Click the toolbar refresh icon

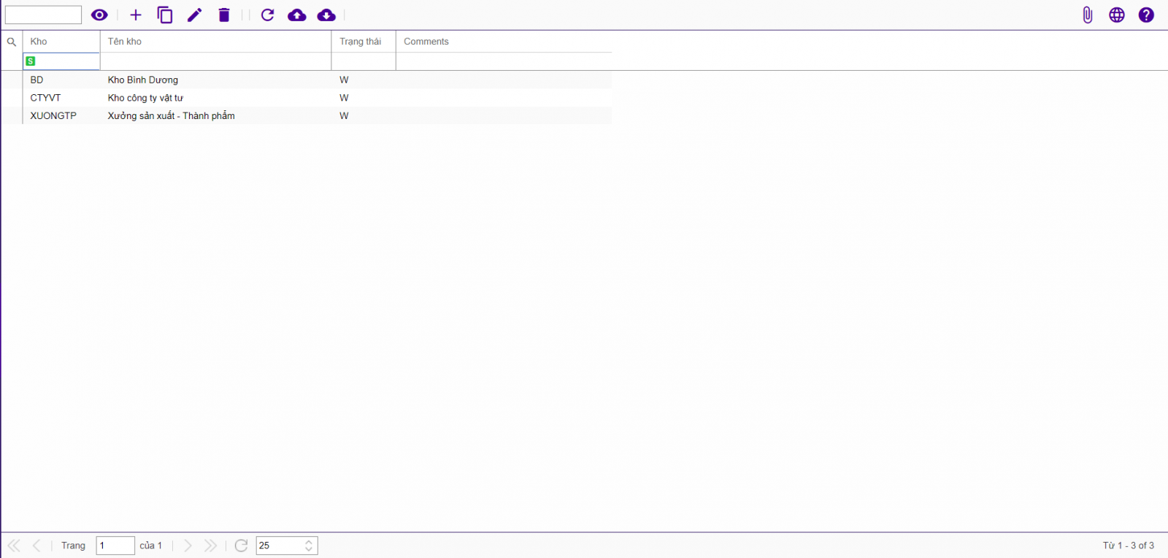267,15
